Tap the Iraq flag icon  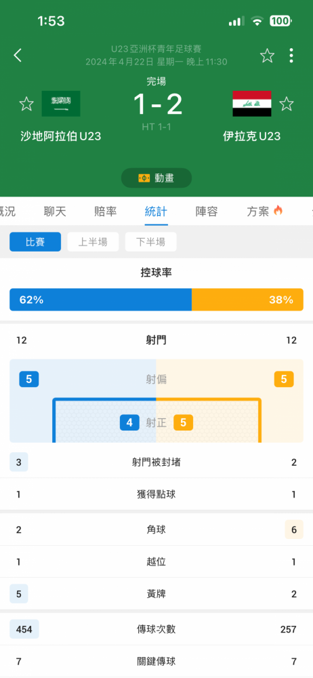[x=252, y=104]
